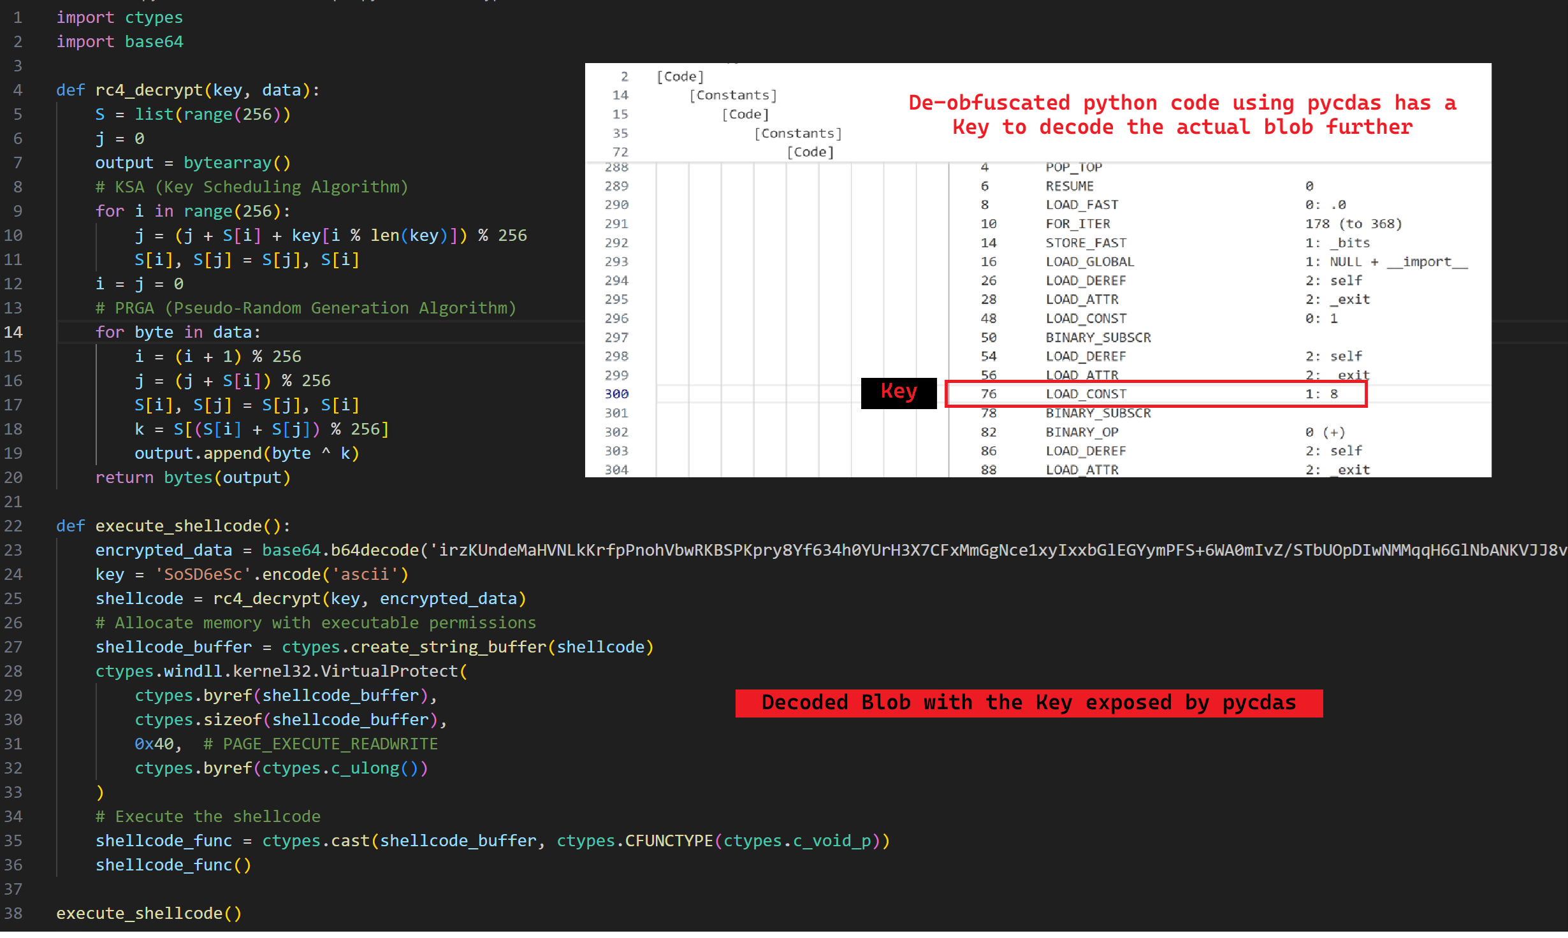Click STORE_FAST '_bits' row in pycdas
The width and height of the screenshot is (1568, 938).
(x=1175, y=243)
